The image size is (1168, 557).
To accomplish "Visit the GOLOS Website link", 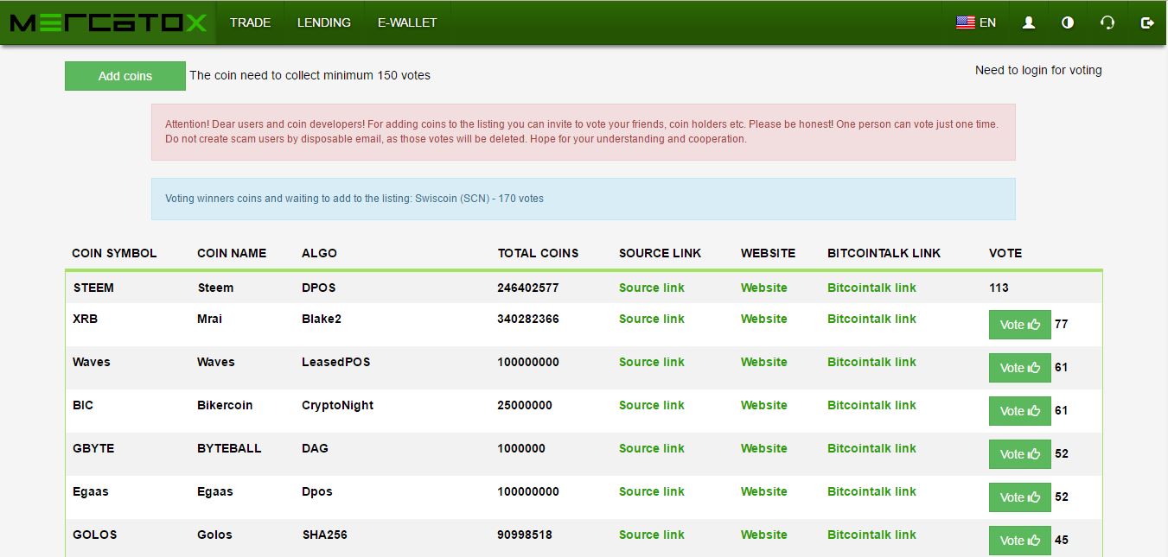I will tap(764, 535).
